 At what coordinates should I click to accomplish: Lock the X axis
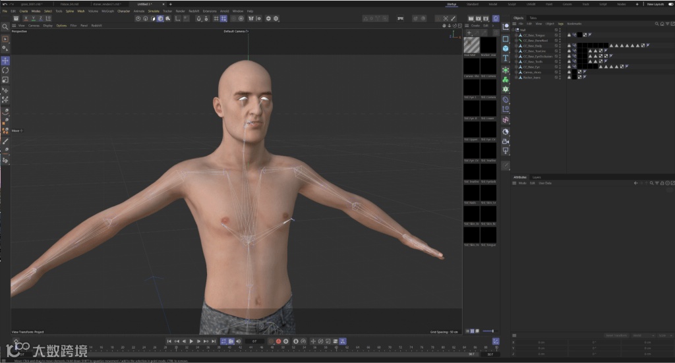26,18
